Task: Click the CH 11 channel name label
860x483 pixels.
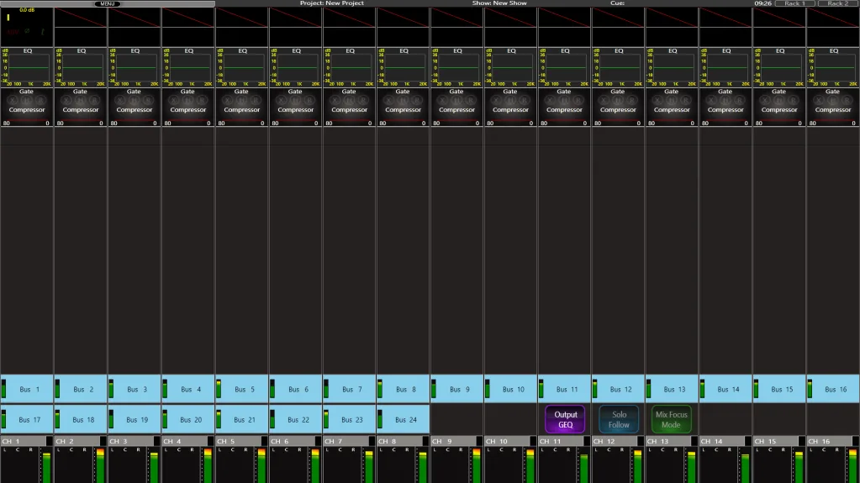Action: [x=561, y=441]
